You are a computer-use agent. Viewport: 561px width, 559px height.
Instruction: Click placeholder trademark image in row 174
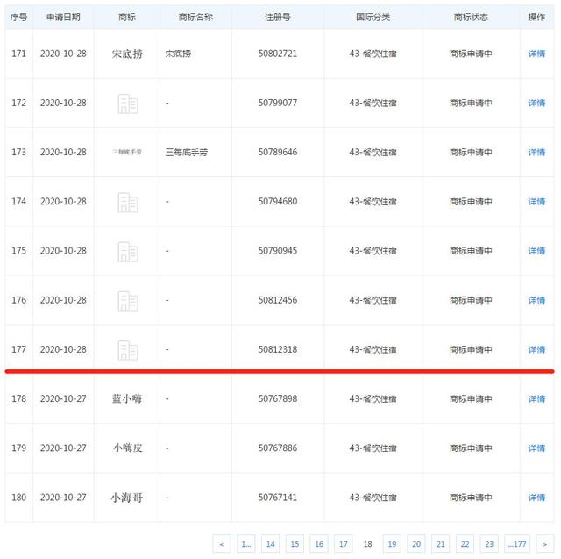[x=128, y=203]
